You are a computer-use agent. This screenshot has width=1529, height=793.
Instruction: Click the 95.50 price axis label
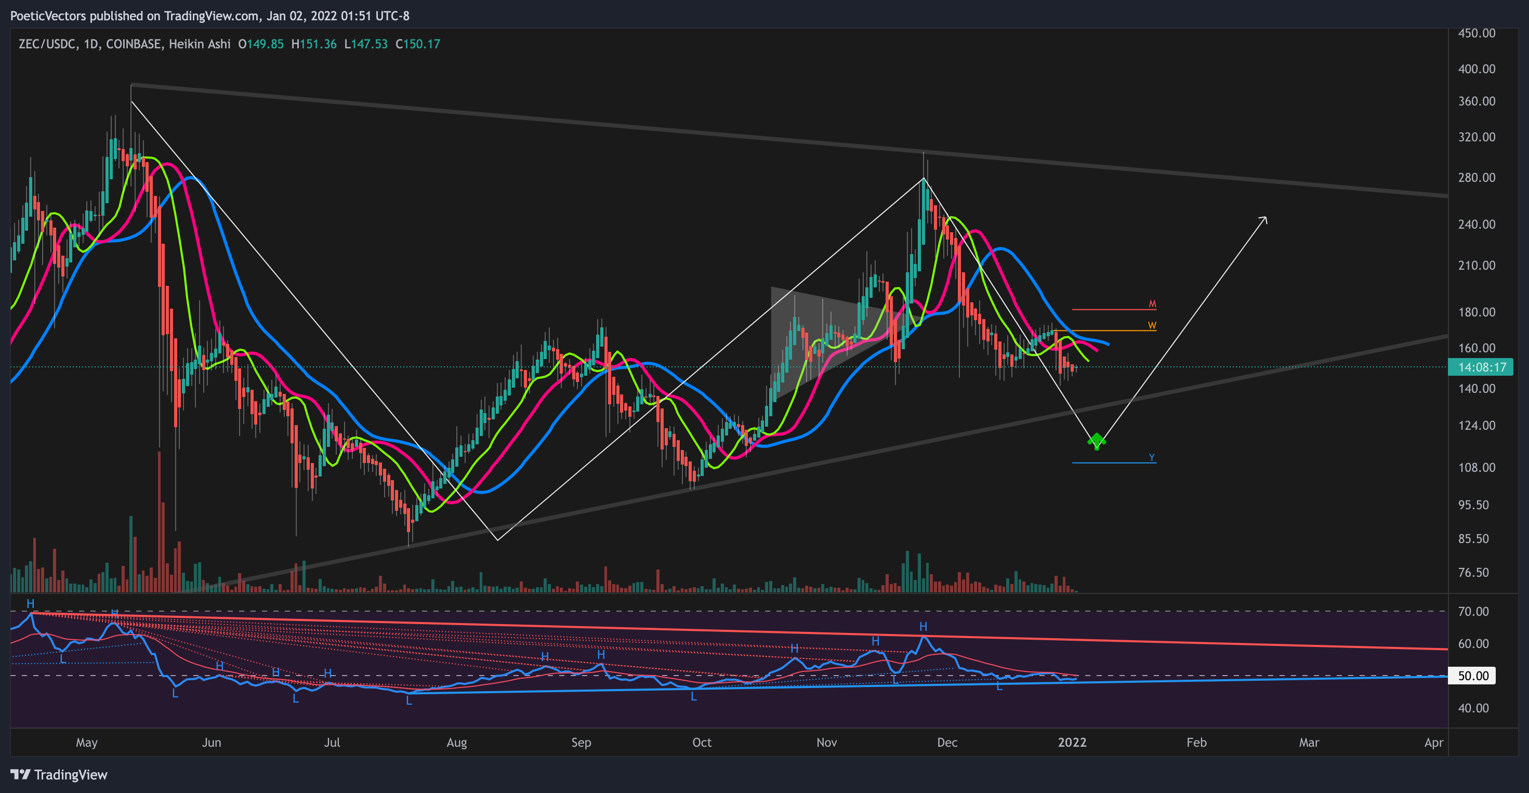click(x=1473, y=505)
